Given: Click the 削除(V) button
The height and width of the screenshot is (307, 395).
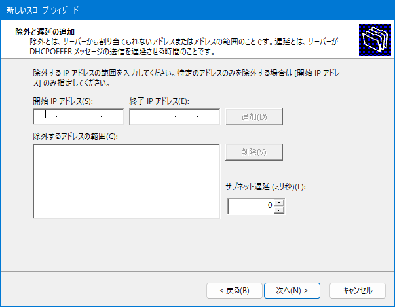Looking at the screenshot, I should click(254, 152).
